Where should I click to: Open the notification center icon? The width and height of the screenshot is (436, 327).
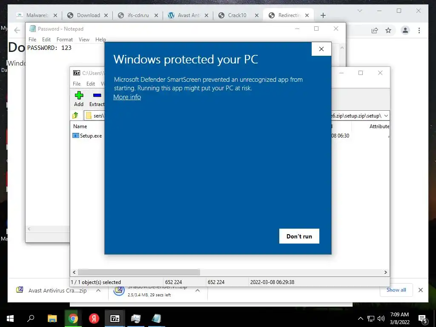(x=423, y=319)
